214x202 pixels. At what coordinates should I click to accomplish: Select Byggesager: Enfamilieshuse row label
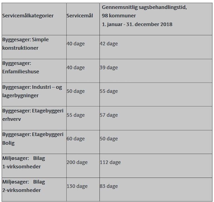[x=21, y=67]
